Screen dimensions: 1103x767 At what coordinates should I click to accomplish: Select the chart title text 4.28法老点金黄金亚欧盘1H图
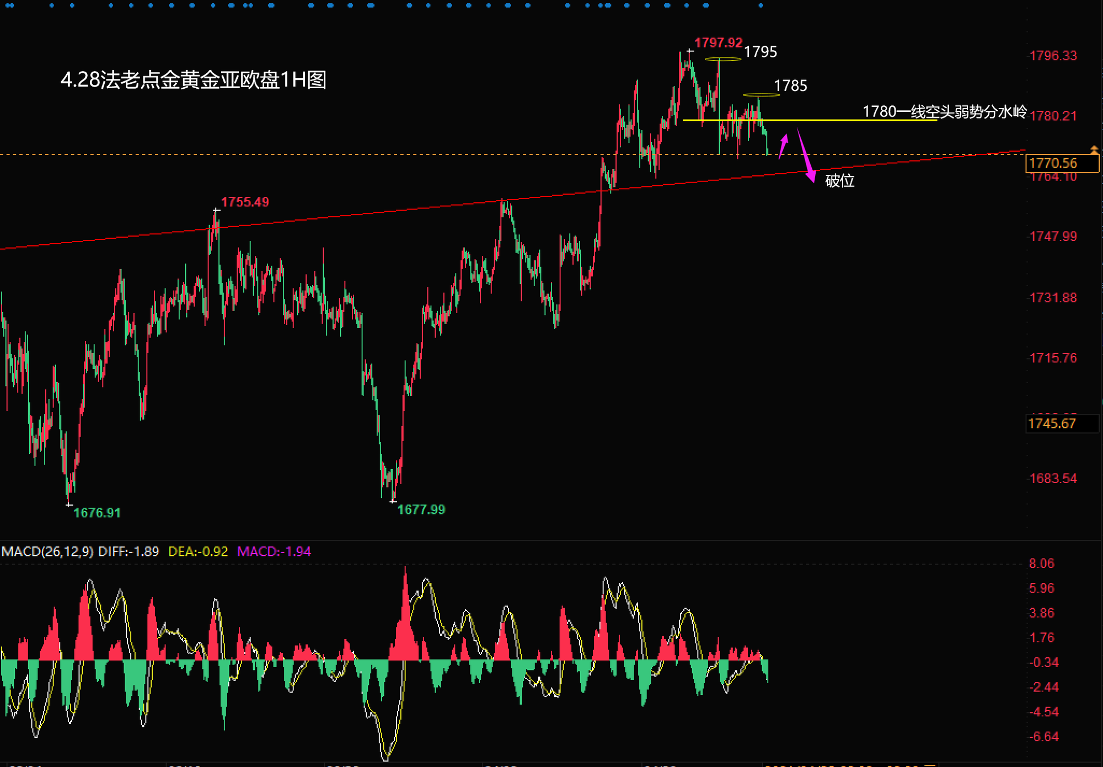click(193, 80)
